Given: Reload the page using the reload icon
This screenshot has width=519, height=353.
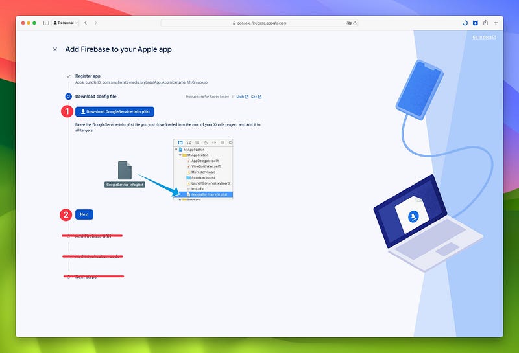Looking at the screenshot, I should click(x=355, y=23).
